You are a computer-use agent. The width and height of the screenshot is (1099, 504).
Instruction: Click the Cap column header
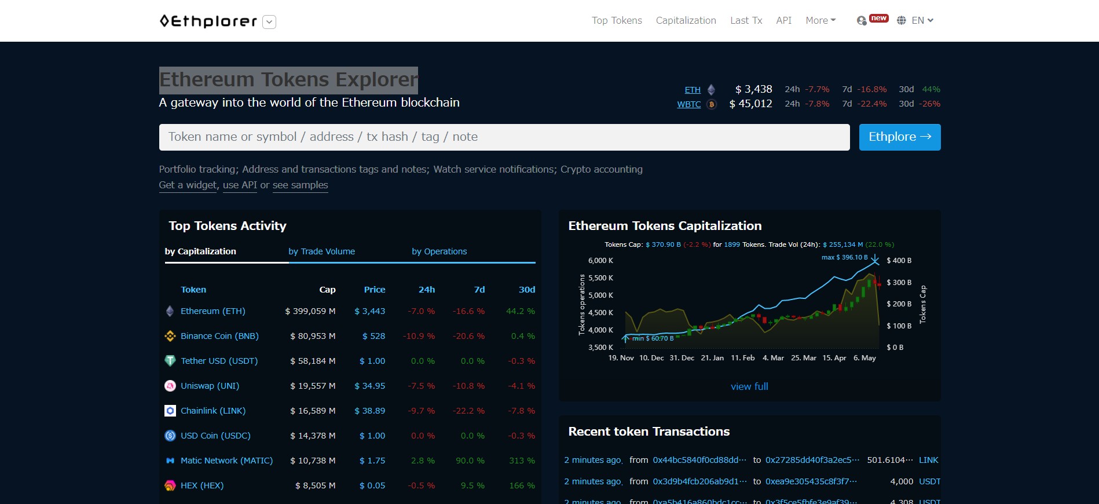(327, 290)
